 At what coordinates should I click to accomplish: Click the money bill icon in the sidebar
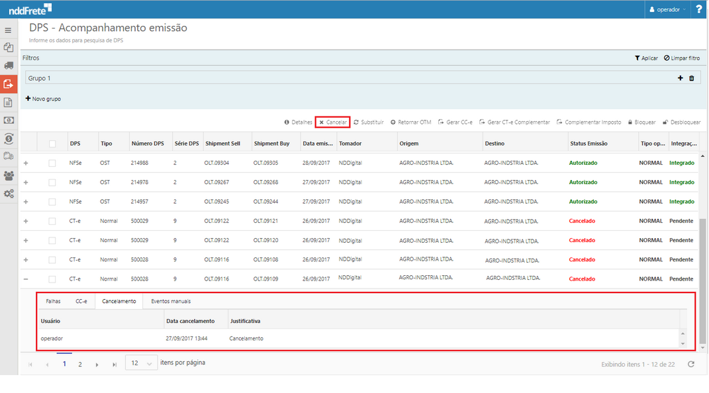coord(9,120)
